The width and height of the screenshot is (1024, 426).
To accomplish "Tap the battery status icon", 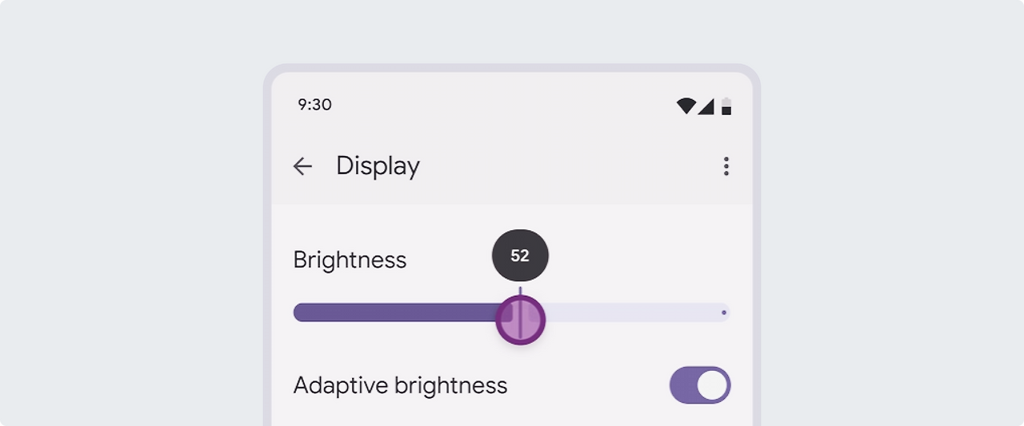I will point(726,106).
